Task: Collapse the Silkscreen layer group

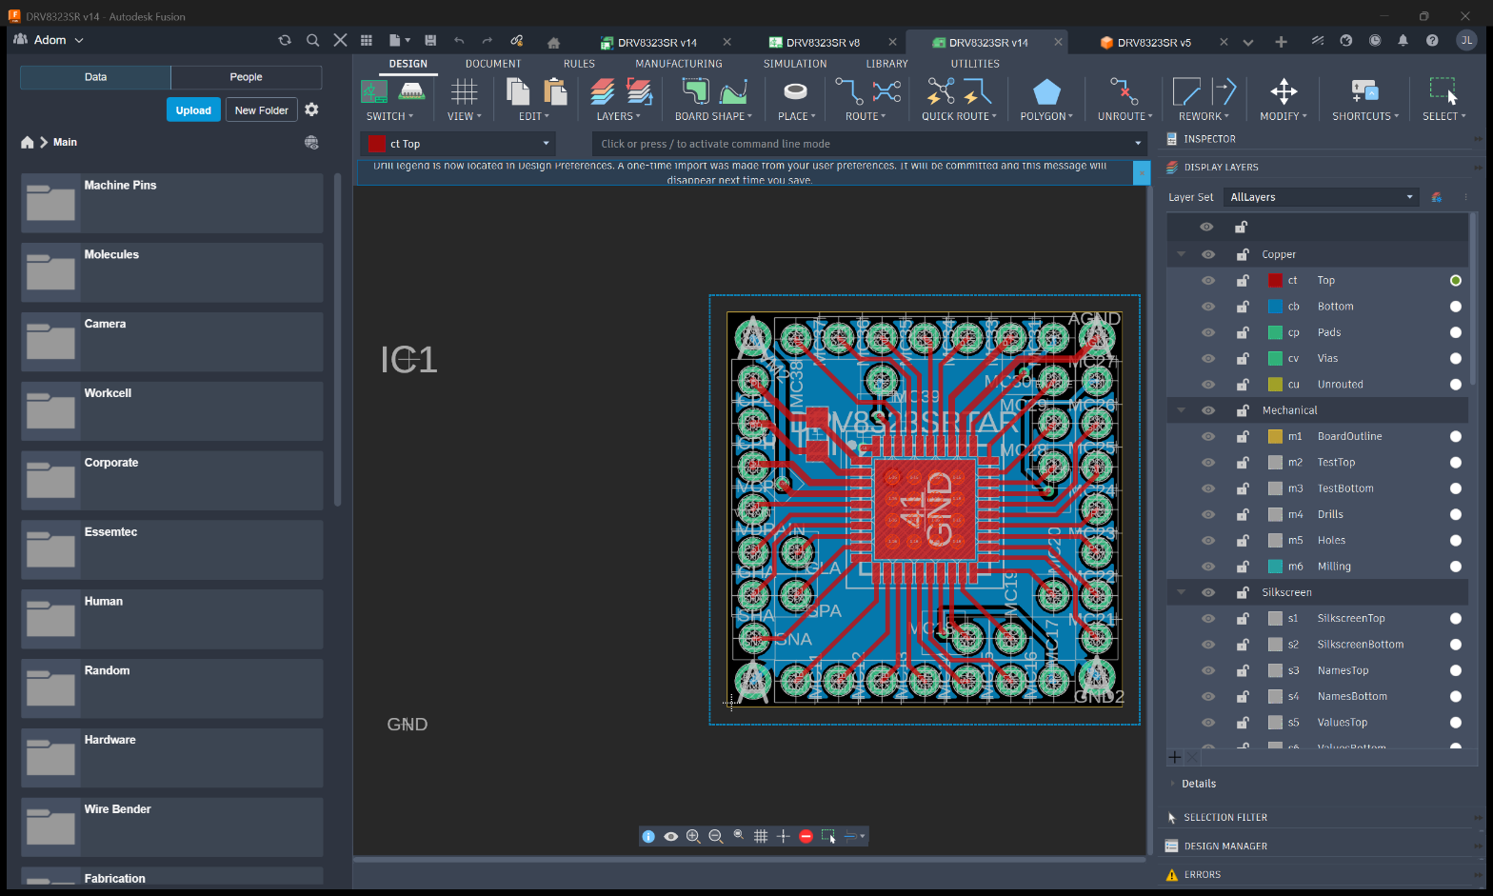Action: pos(1182,592)
